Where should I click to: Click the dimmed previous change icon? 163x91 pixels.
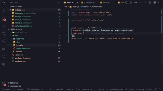(140, 3)
